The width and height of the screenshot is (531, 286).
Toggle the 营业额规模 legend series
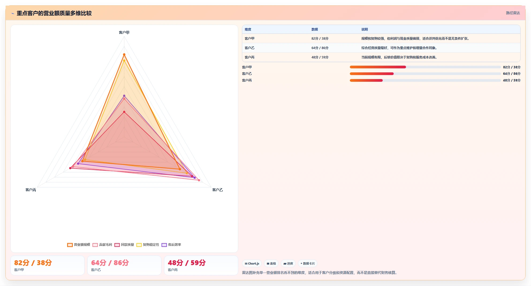click(79, 245)
